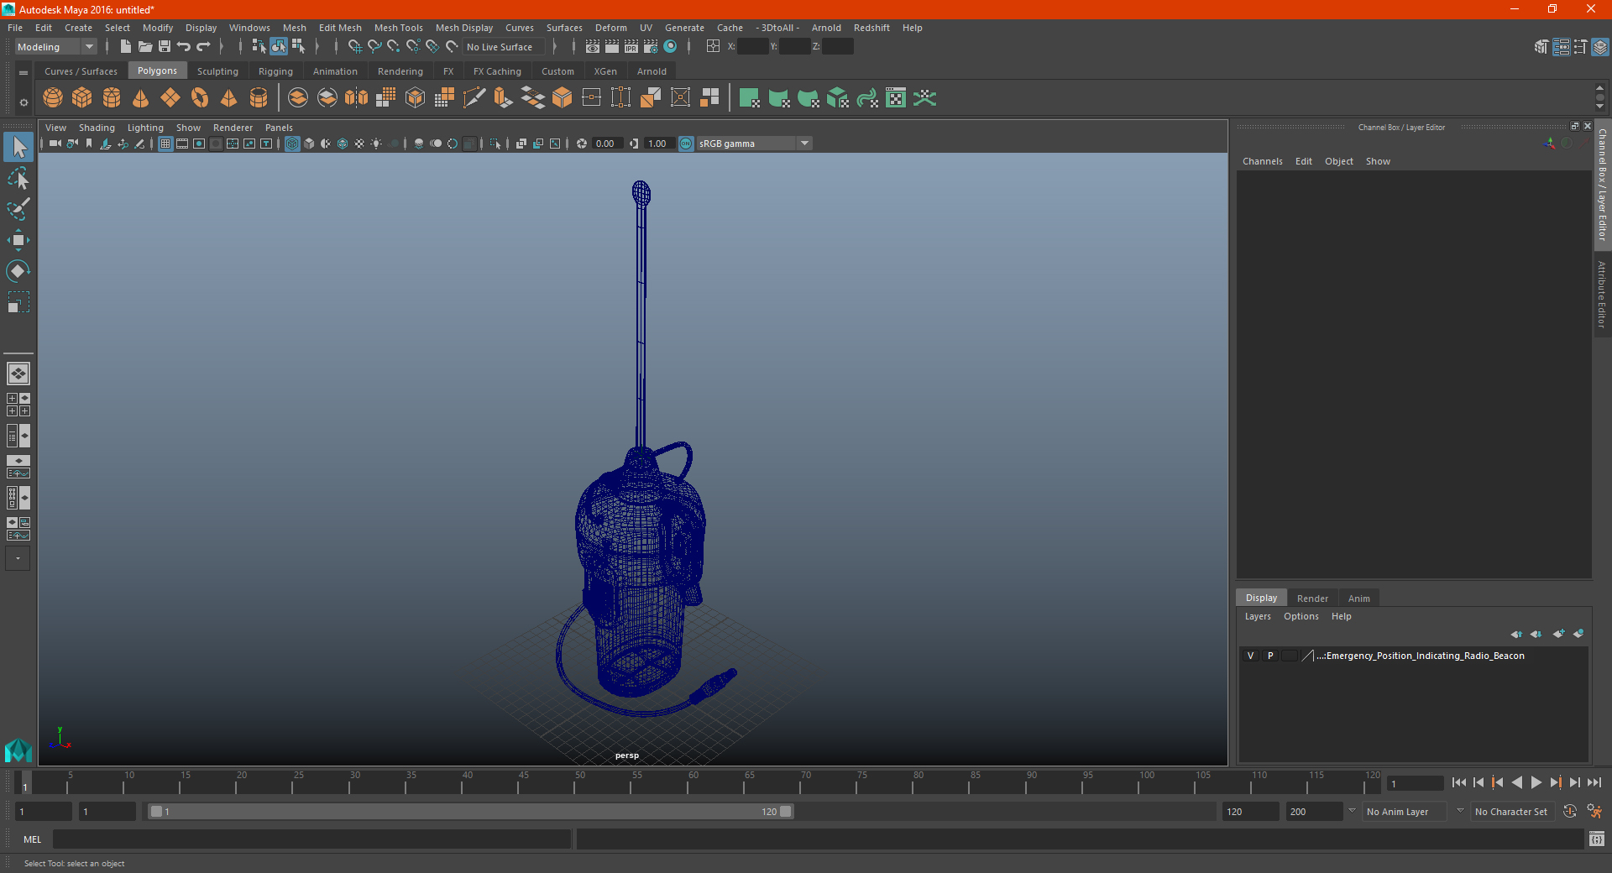The width and height of the screenshot is (1612, 873).
Task: Switch to the Sculpting shelf tab
Action: (217, 71)
